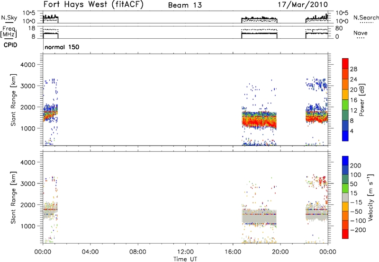Click the '28' value on power scale

pos(353,69)
